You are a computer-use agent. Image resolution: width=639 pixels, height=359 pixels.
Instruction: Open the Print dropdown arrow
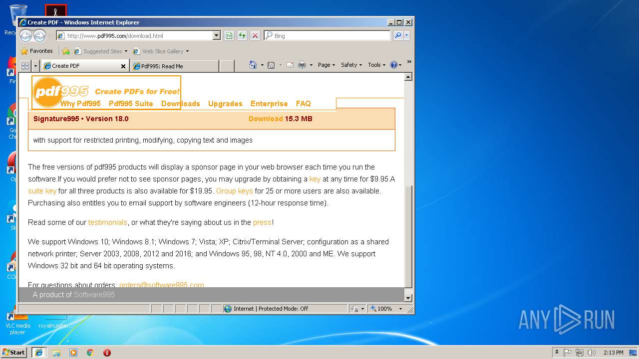311,65
